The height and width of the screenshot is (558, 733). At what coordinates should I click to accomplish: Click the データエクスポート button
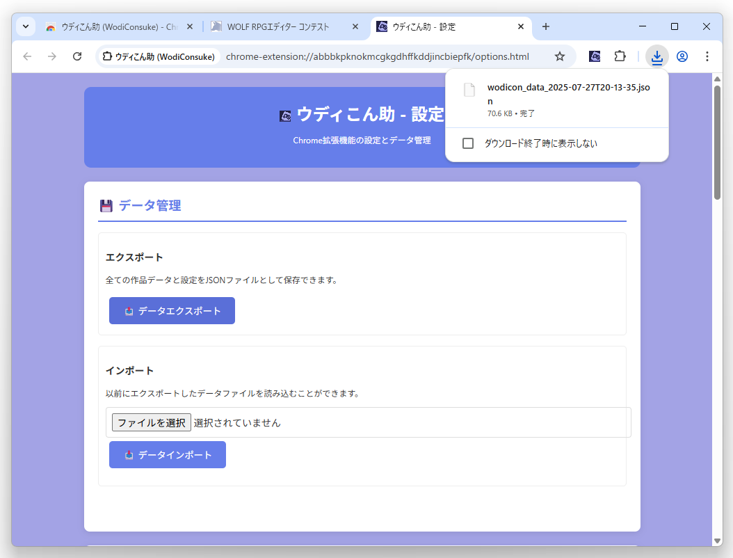[171, 310]
